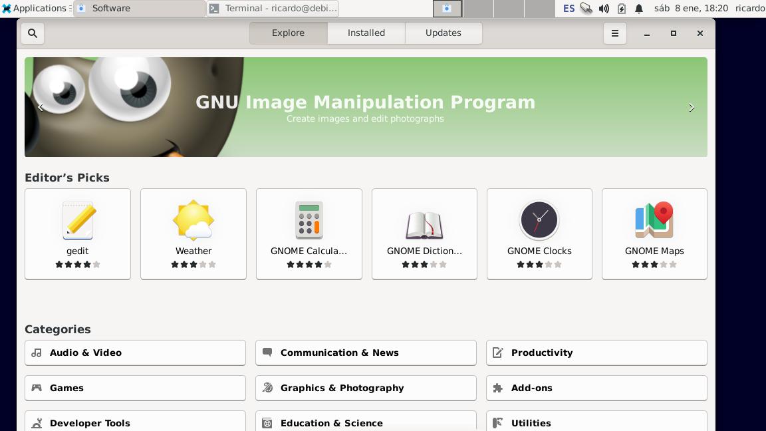Screen dimensions: 766x431
Task: Switch to the Terminal window in the taskbar
Action: click(273, 8)
